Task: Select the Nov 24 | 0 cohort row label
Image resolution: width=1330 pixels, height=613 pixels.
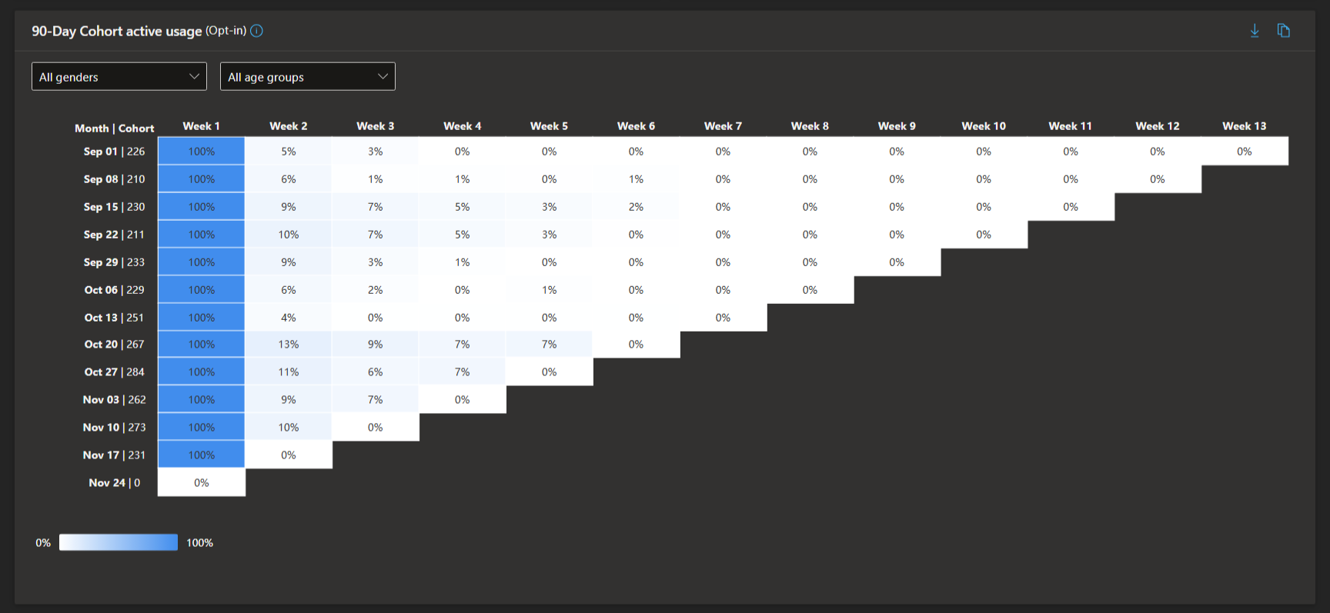Action: 114,483
